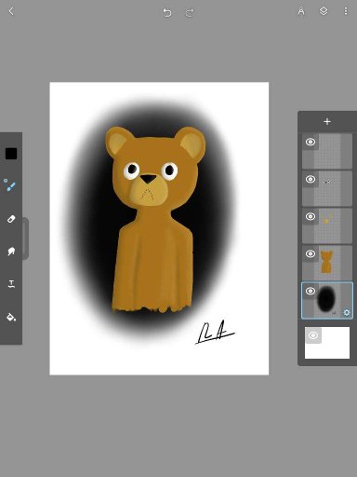
Task: Select the white background layer thumbnail
Action: point(327,343)
